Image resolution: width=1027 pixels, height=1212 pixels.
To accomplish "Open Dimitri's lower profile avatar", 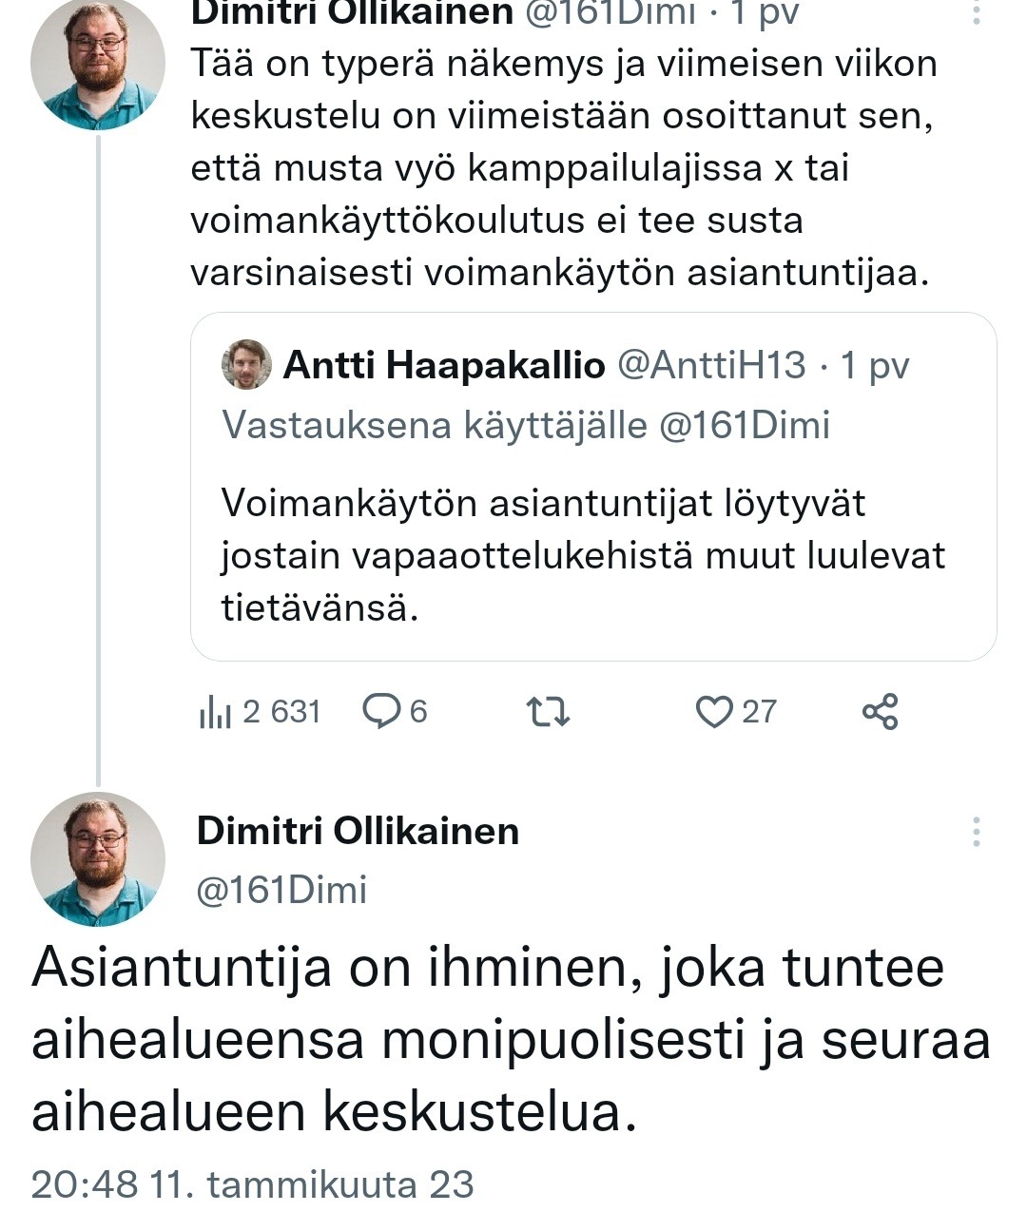I will click(x=98, y=859).
